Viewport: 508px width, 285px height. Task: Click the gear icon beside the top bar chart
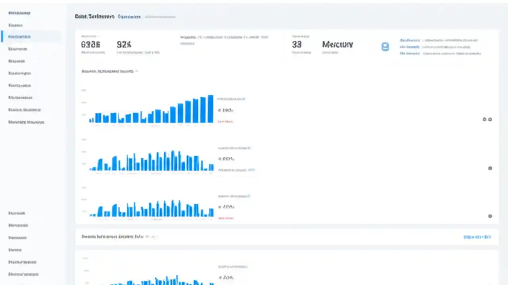(490, 119)
